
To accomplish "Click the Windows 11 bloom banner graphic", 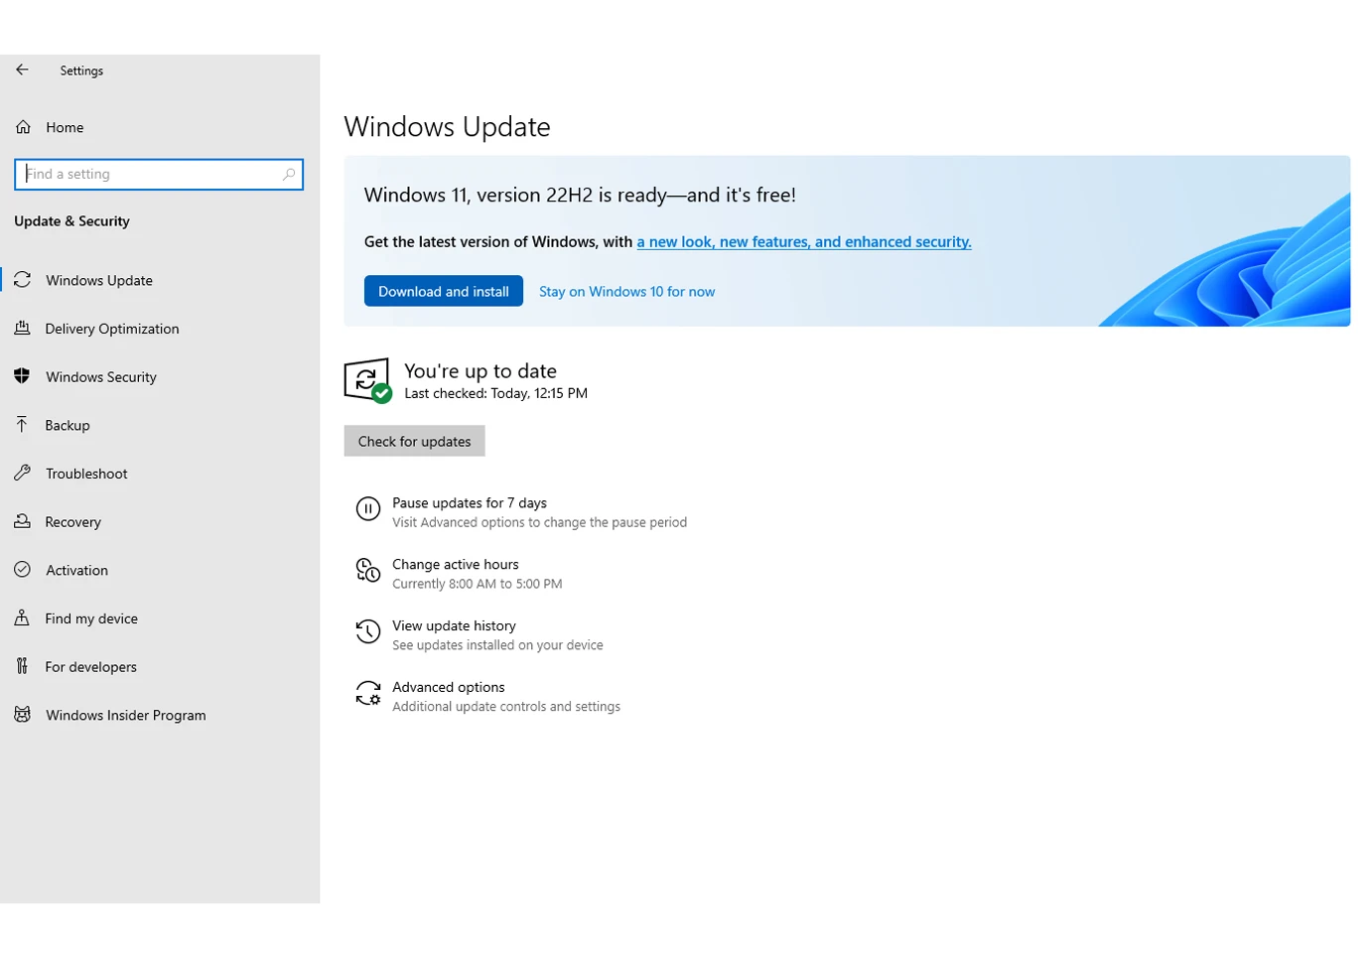I will [1226, 260].
